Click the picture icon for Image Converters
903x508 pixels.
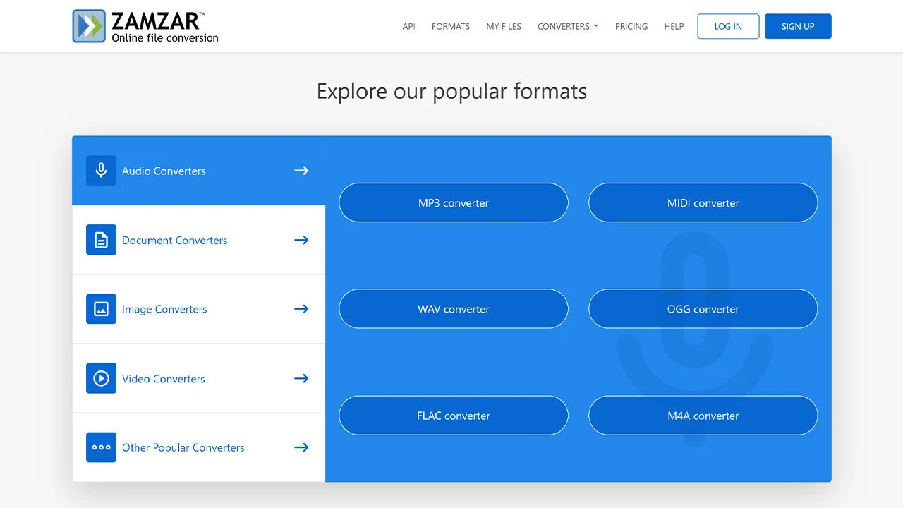[101, 309]
